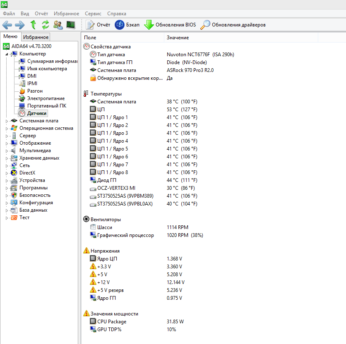The height and width of the screenshot is (344, 346).
Task: Expand the Мультимедиа tree node
Action: (7, 151)
